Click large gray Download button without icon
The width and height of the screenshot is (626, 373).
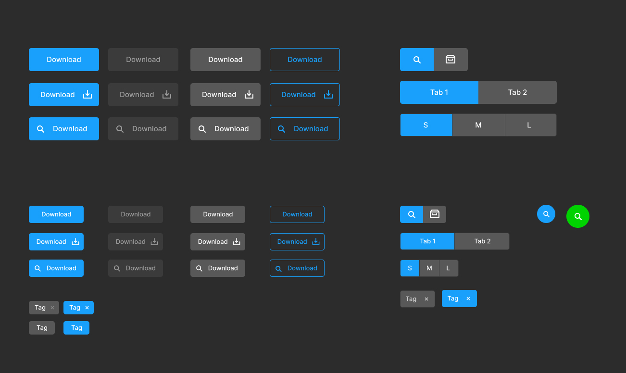[225, 60]
